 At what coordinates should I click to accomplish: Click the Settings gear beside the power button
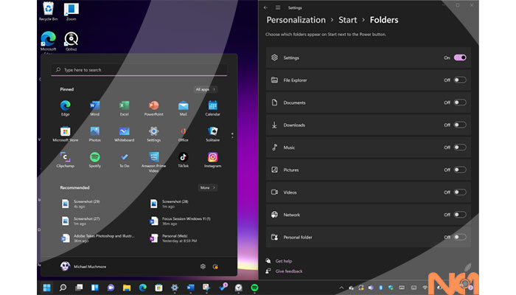(203, 266)
